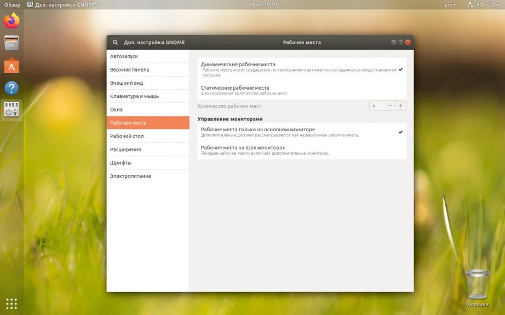Open the en keyboard layout dropdown
The height and width of the screenshot is (315, 505).
point(450,4)
